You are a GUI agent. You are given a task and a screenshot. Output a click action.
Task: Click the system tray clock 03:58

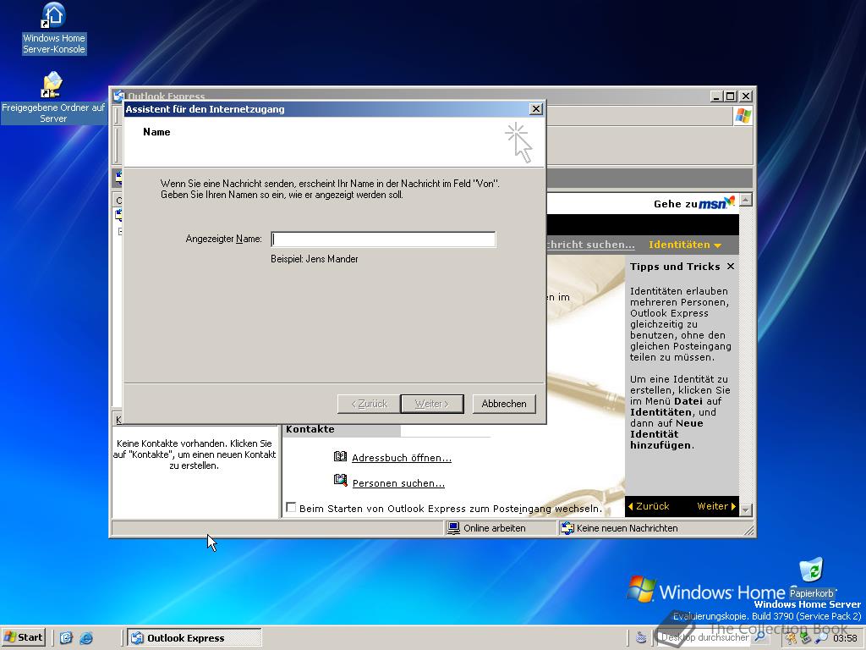point(845,638)
